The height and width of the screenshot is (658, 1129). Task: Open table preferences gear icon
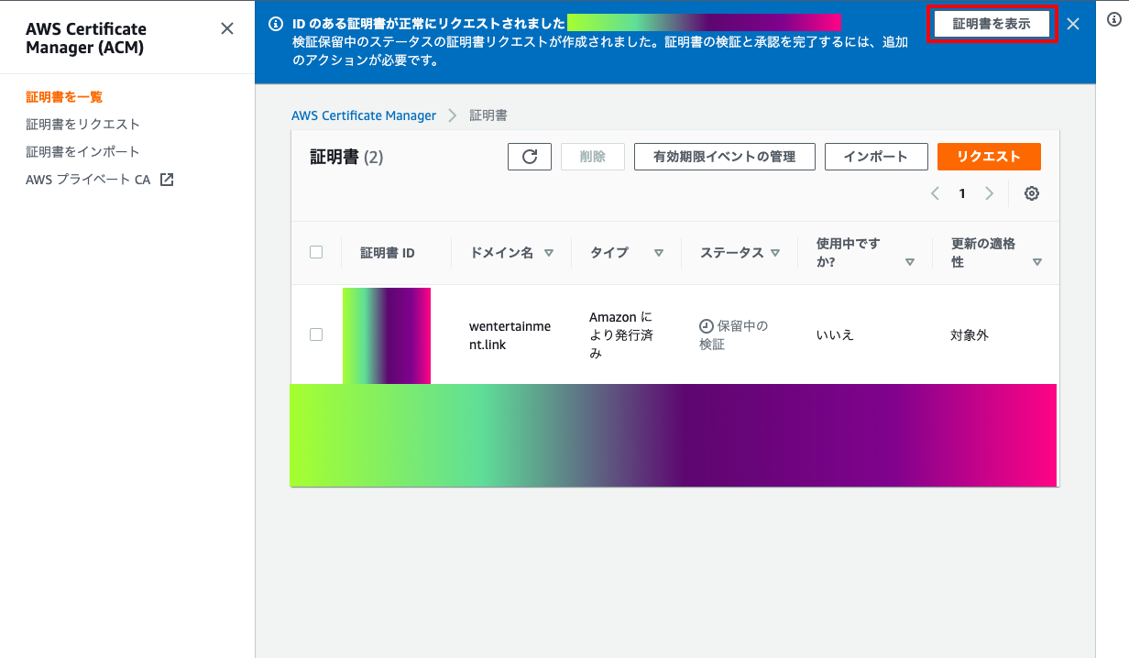click(x=1032, y=193)
